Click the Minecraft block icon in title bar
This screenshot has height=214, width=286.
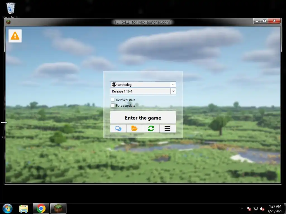click(8, 22)
